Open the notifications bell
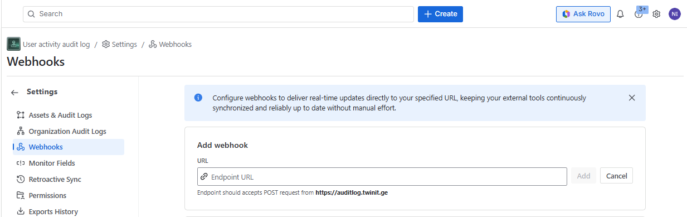The image size is (687, 217). [620, 14]
